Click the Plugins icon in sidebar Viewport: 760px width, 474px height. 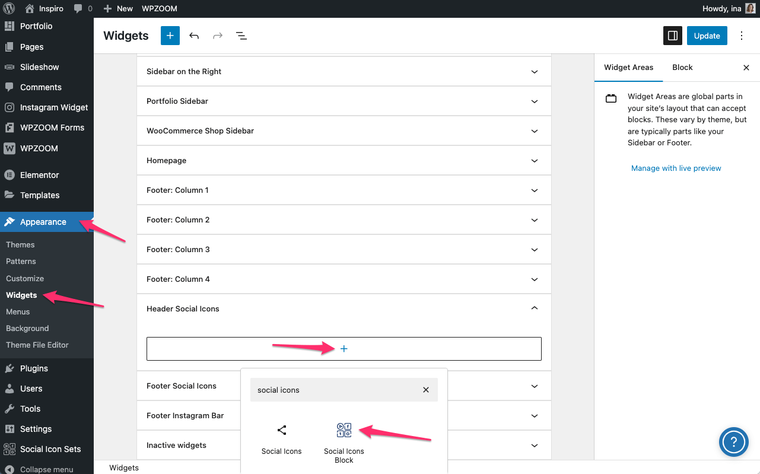9,368
